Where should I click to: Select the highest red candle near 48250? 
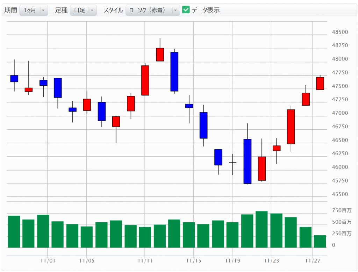(160, 55)
